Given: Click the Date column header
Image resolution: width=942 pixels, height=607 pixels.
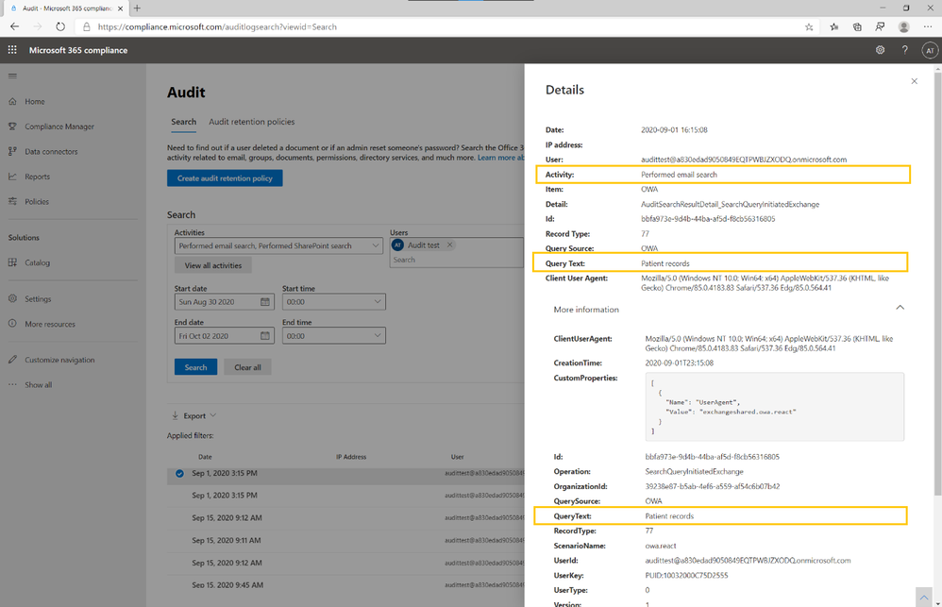Looking at the screenshot, I should 205,457.
